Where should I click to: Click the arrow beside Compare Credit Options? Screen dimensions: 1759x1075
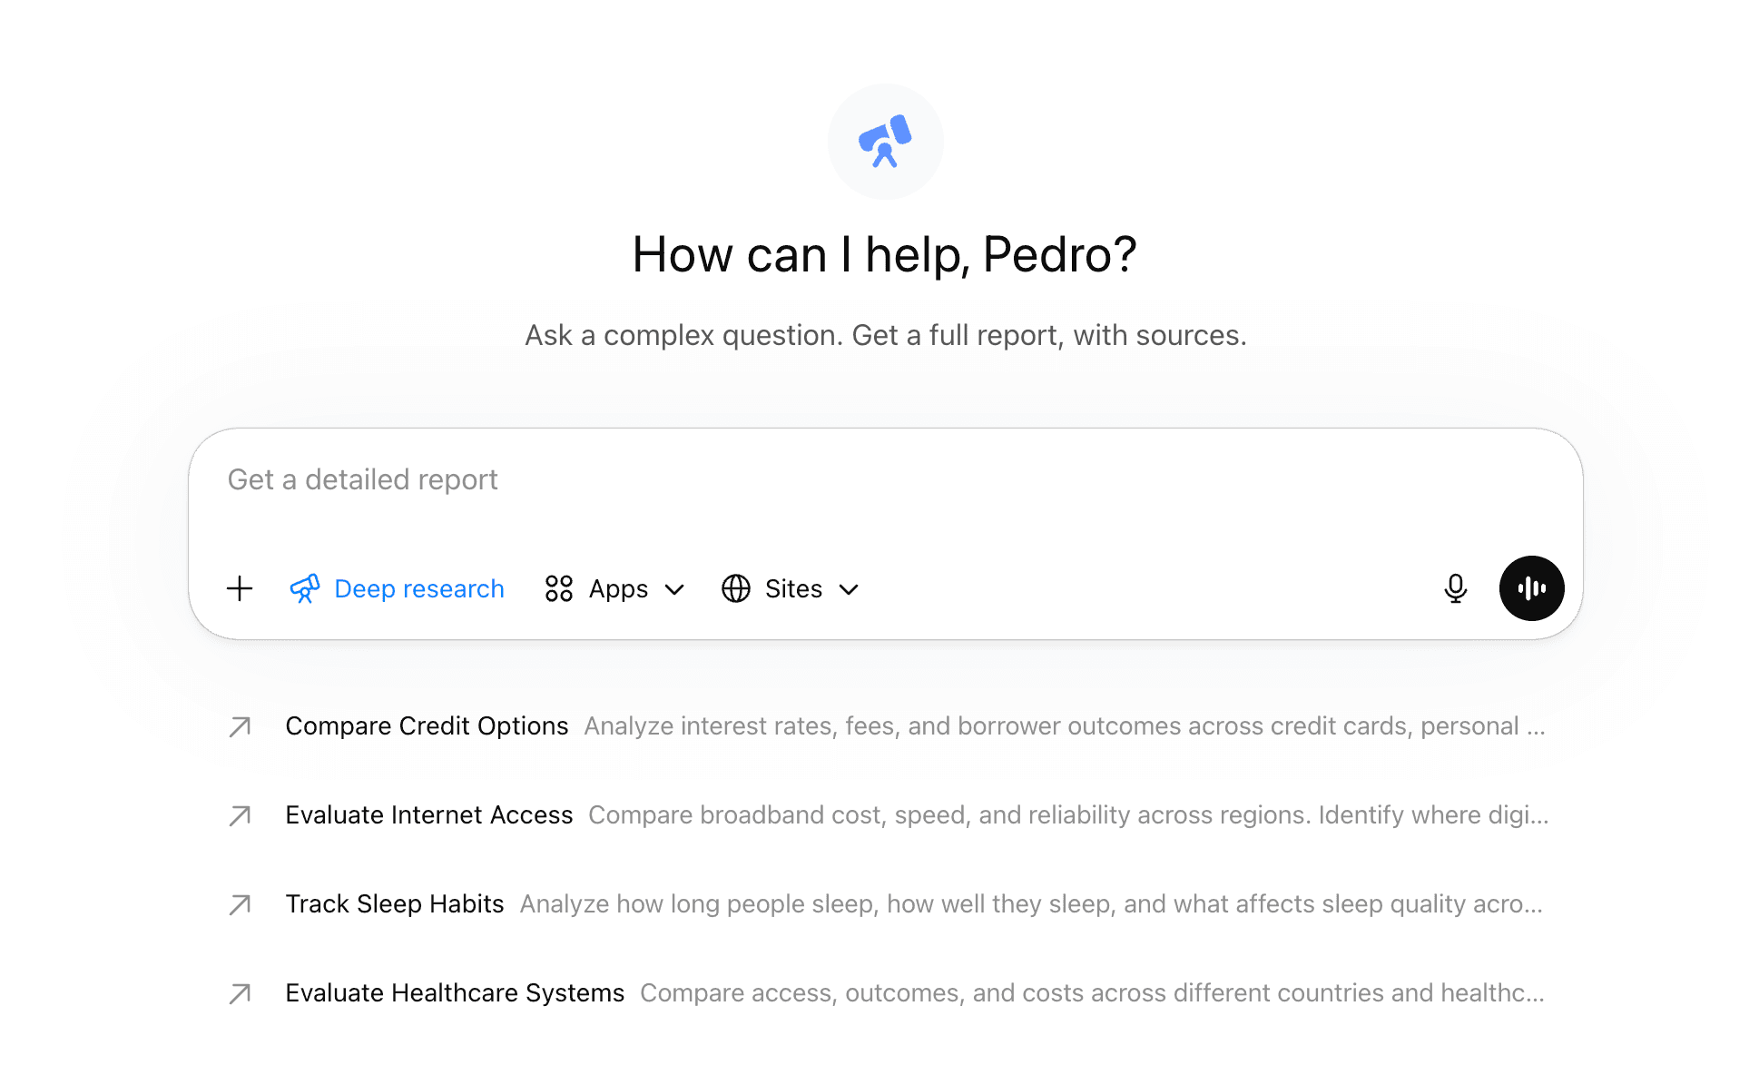(240, 726)
